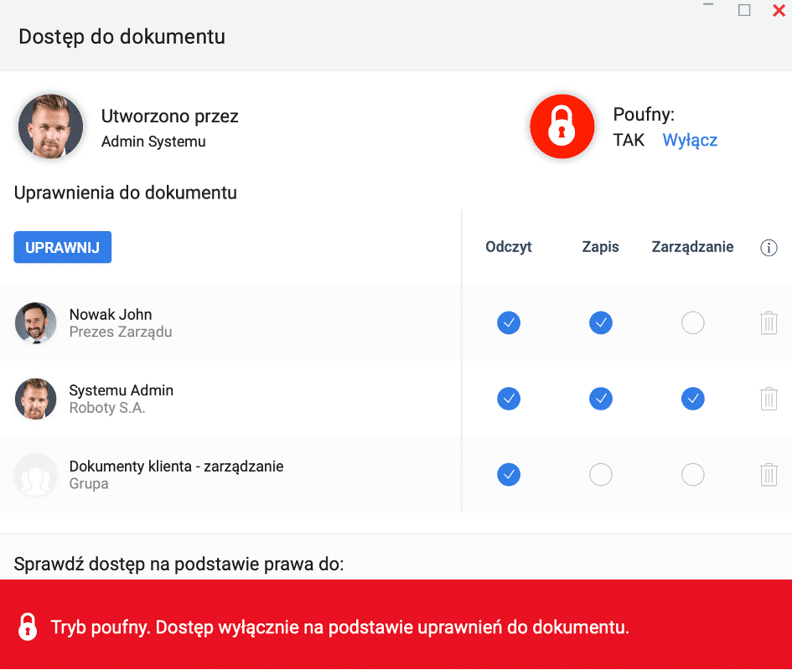This screenshot has height=670, width=792.
Task: Delete Dokumenty klienta group entry
Action: (x=769, y=475)
